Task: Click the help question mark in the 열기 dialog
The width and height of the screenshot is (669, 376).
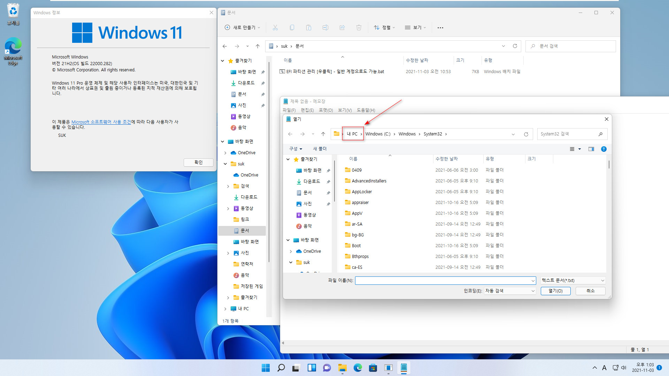Action: point(604,149)
